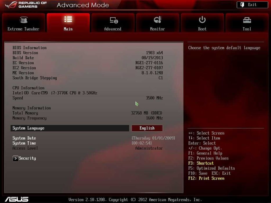Open the English language dropdown

point(147,128)
